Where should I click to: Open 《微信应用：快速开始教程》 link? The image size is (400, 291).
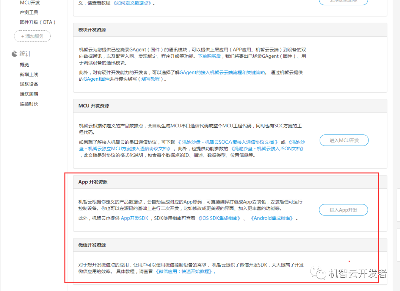tap(184, 272)
